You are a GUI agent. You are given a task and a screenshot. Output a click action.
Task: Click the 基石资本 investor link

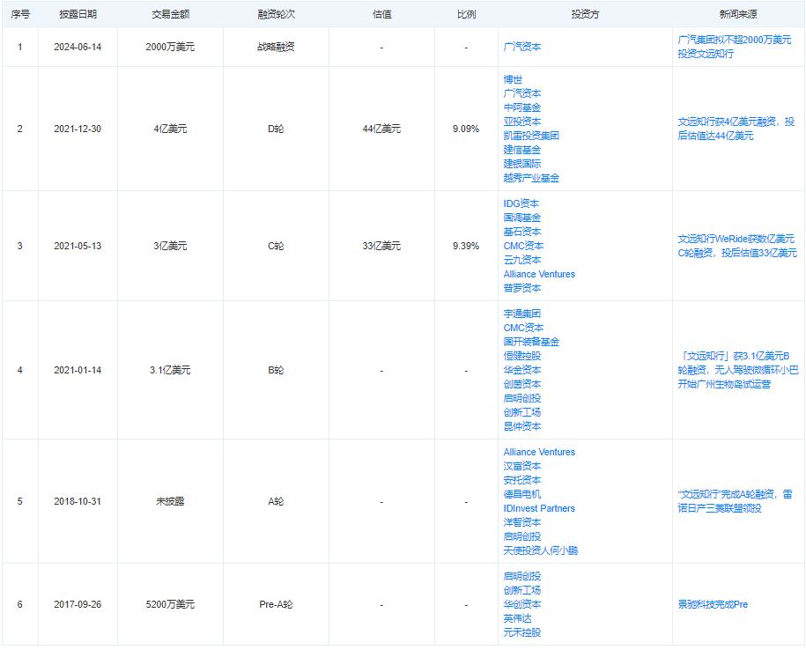[521, 232]
